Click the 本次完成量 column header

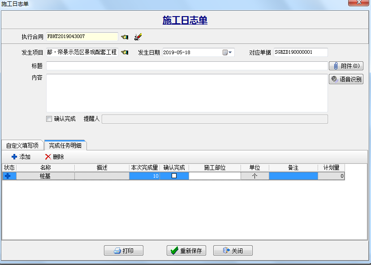point(144,167)
